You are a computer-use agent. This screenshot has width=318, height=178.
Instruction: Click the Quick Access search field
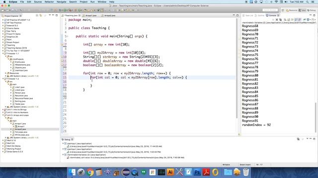[270, 10]
